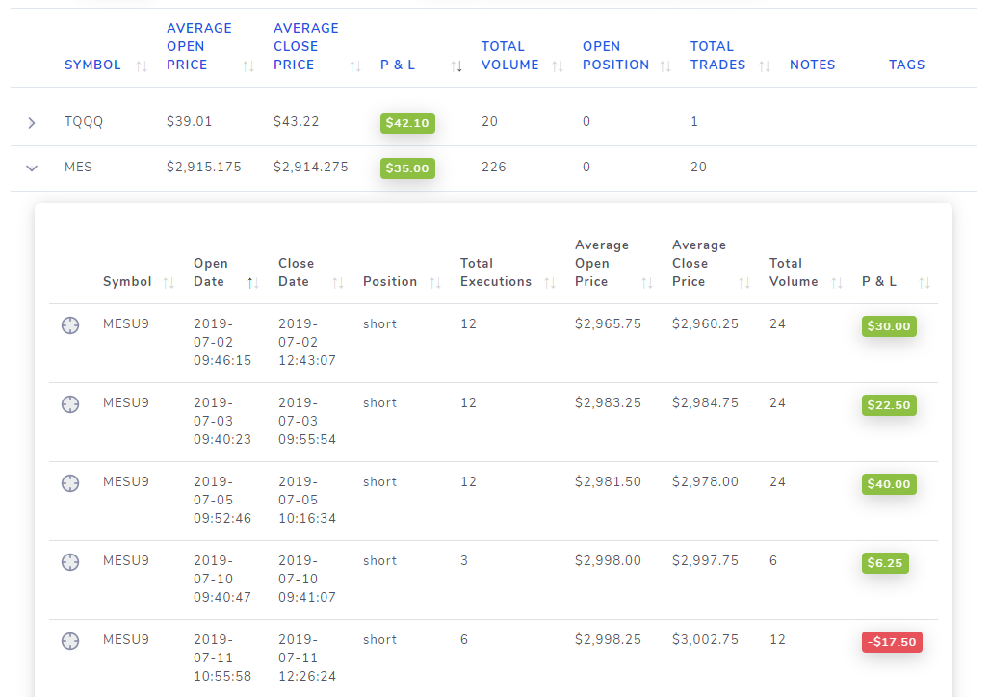The width and height of the screenshot is (990, 697).
Task: Sort inner table by Average Open Price arrows
Action: 647,283
